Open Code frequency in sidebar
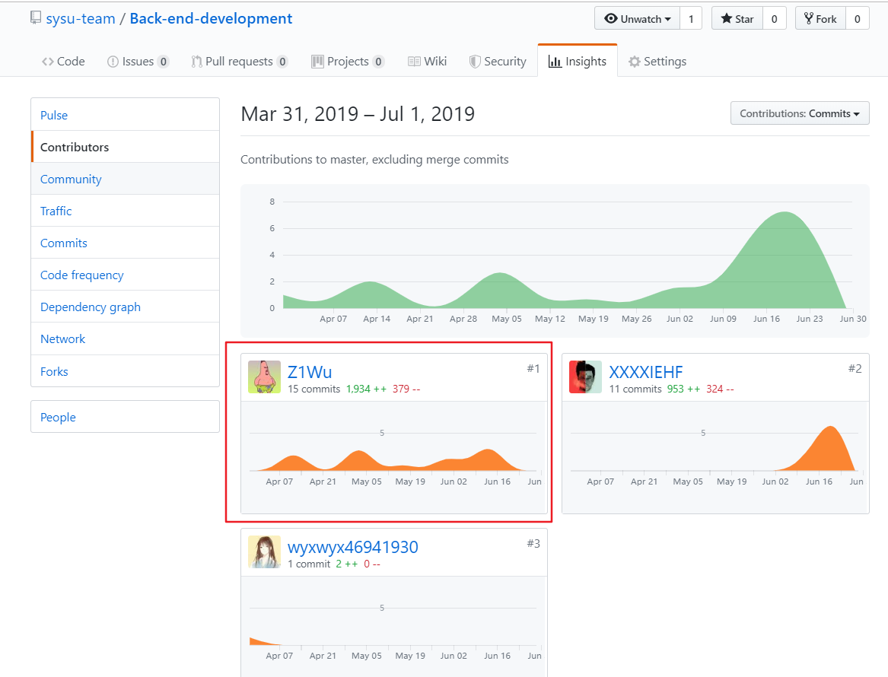Image resolution: width=888 pixels, height=677 pixels. tap(81, 275)
